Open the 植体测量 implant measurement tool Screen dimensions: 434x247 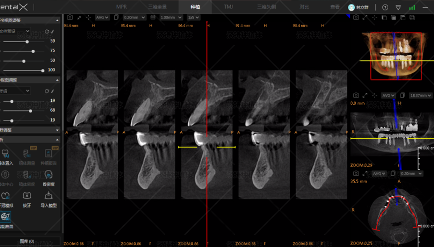click(27, 157)
